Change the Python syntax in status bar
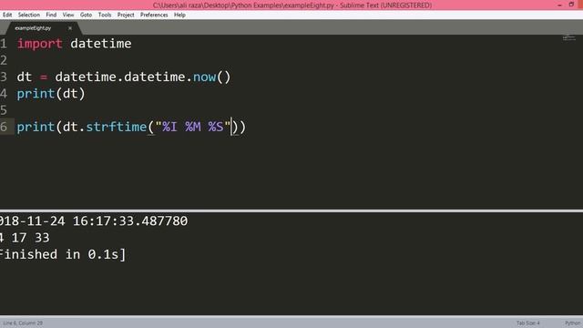 click(573, 323)
